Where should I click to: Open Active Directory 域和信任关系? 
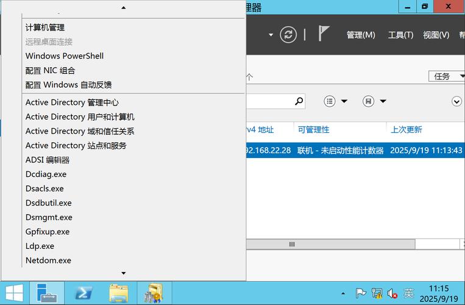click(x=80, y=131)
